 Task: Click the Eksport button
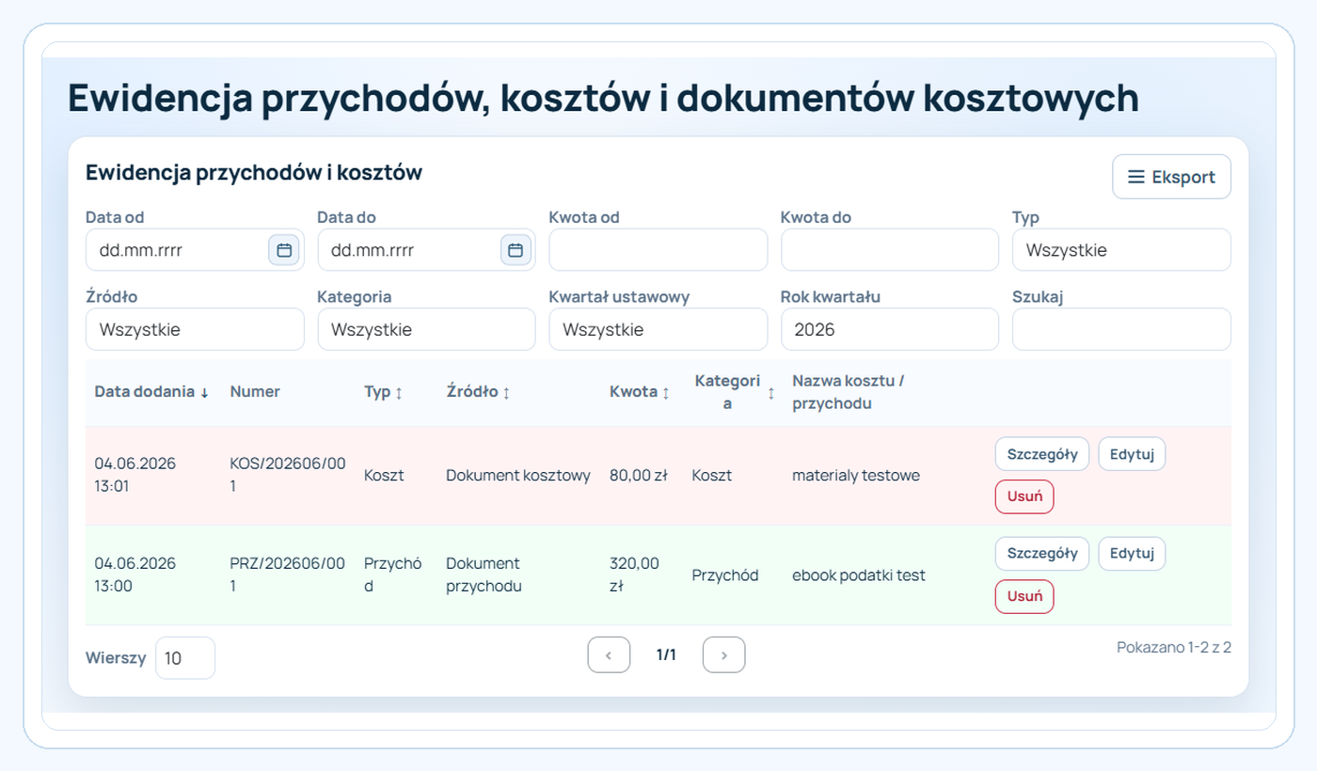pos(1171,177)
